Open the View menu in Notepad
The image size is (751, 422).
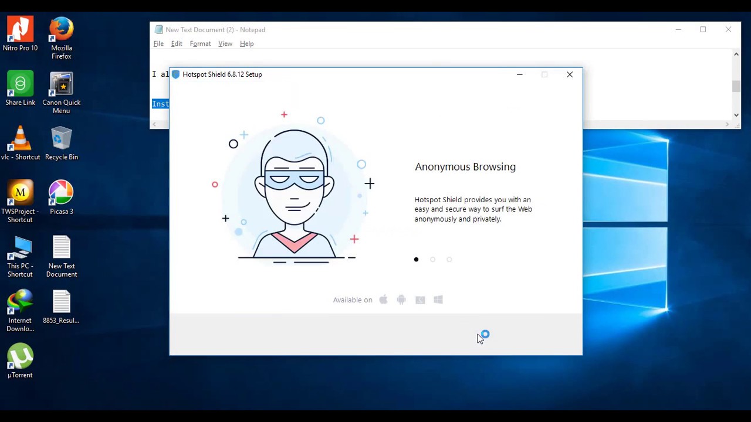(225, 44)
